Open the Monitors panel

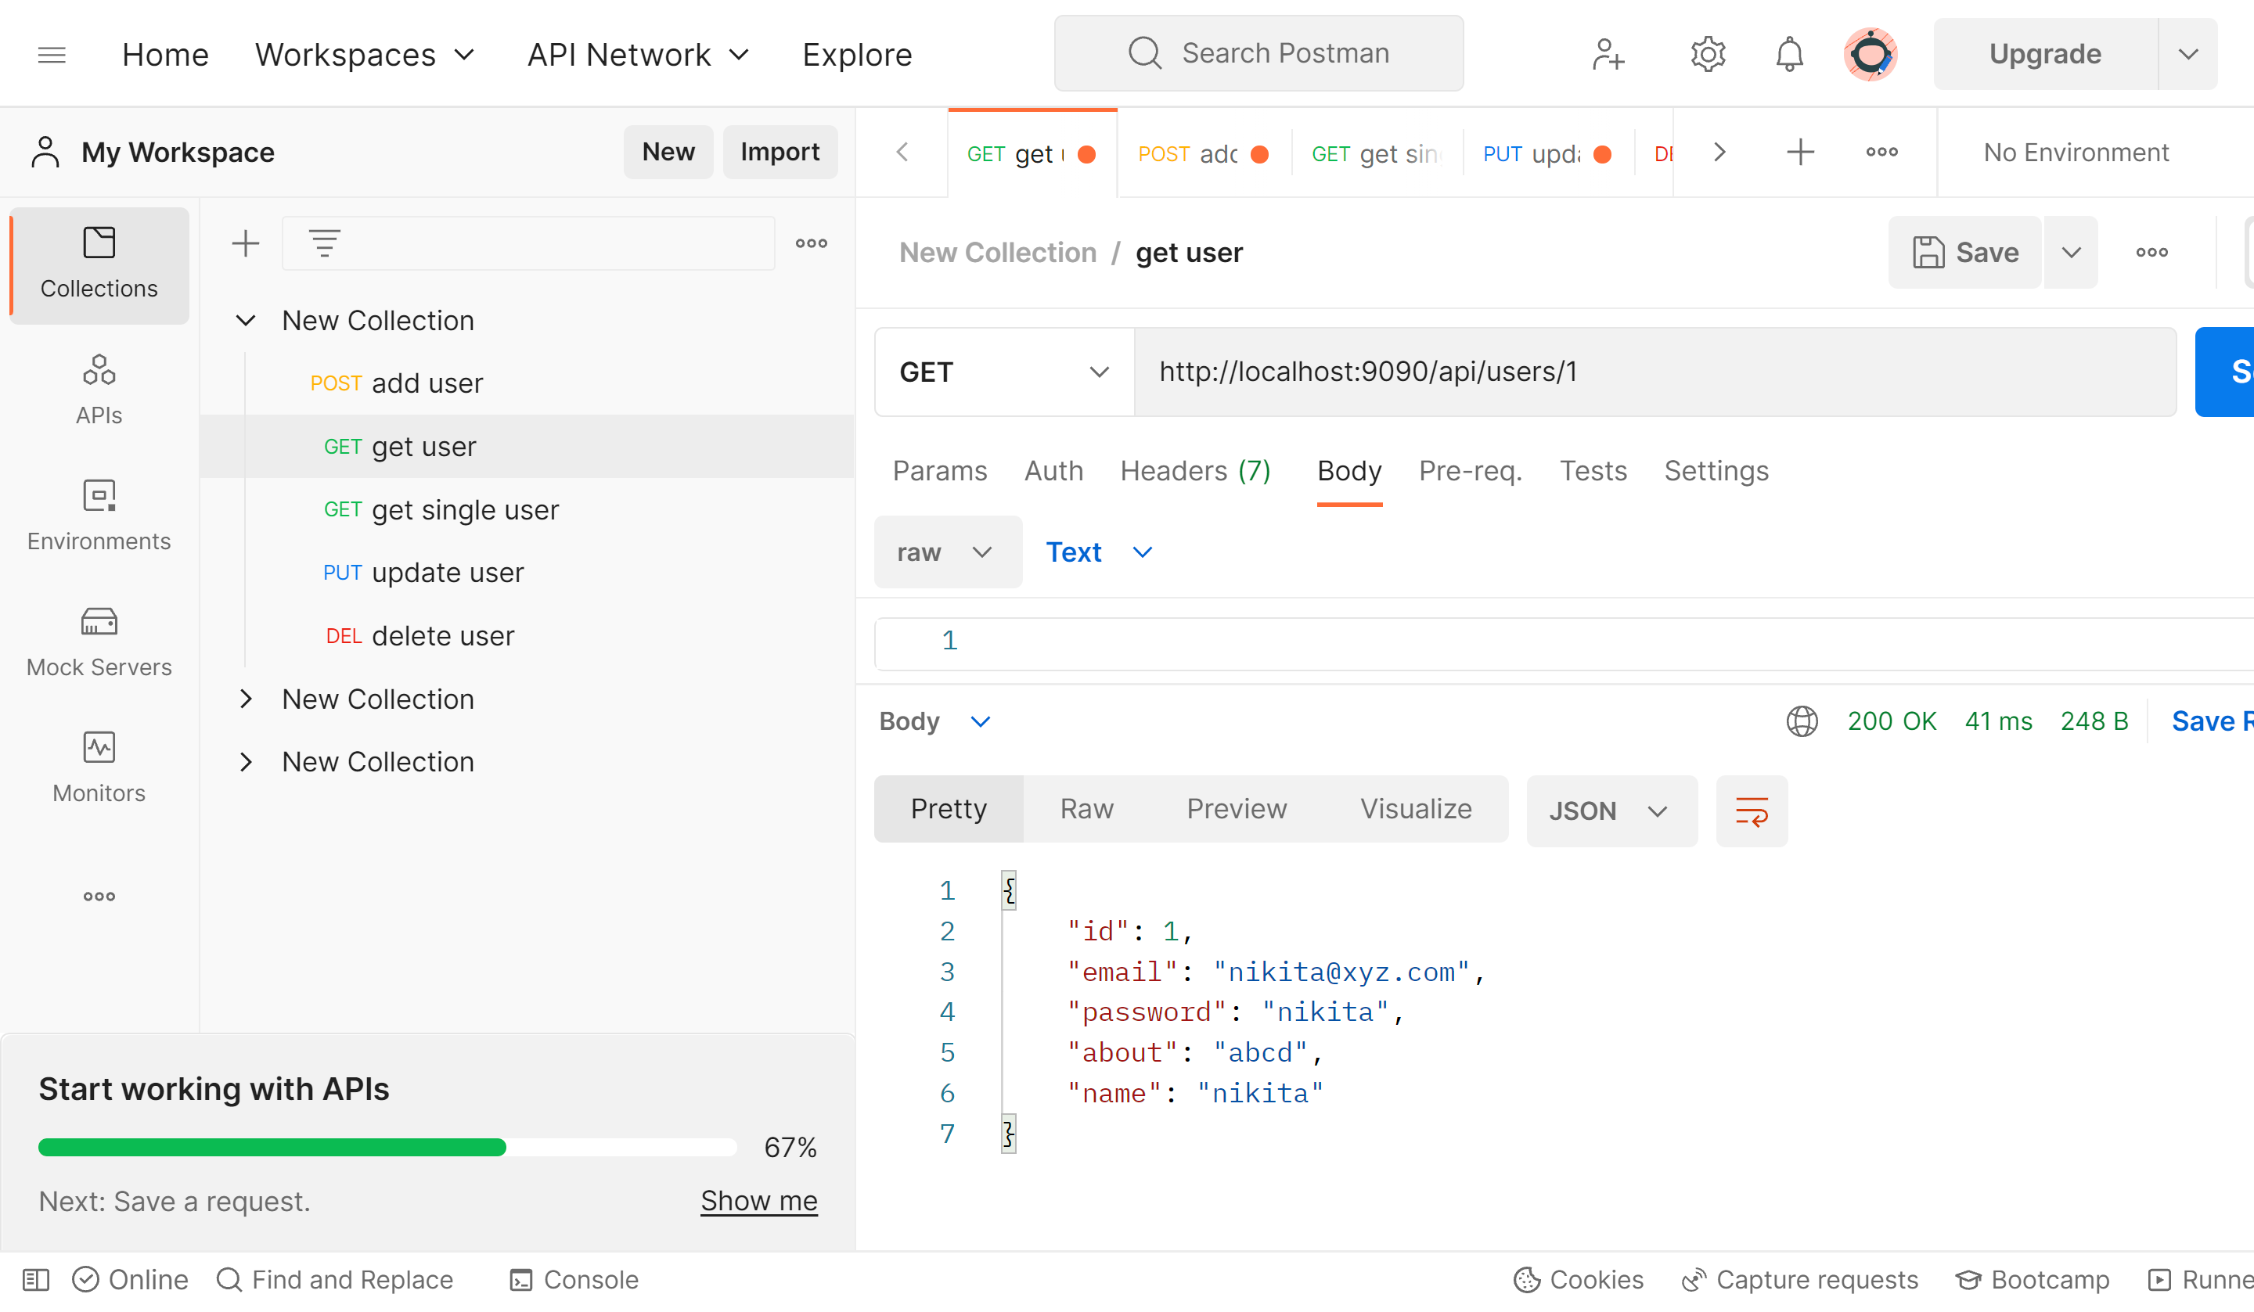pos(99,767)
